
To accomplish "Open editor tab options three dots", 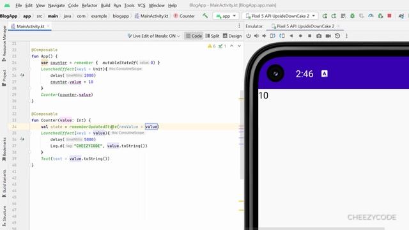I will (239, 26).
